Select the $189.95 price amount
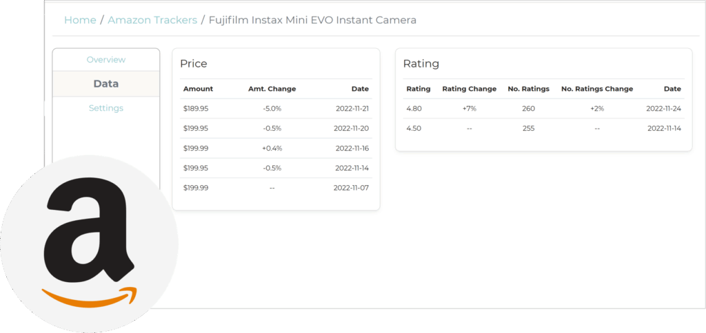 [x=196, y=109]
